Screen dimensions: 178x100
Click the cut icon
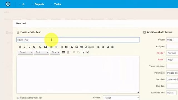(74, 52)
